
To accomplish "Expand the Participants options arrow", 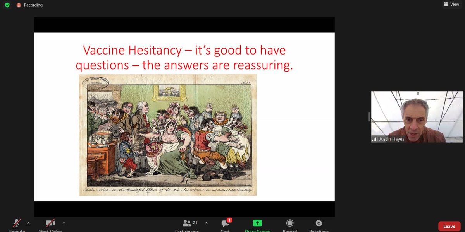I will 206,223.
